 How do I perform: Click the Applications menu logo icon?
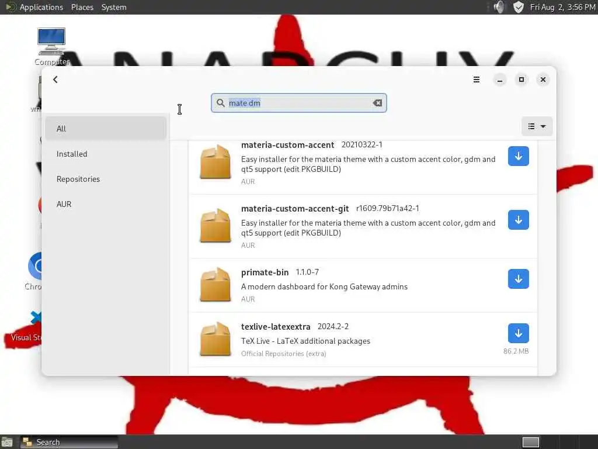click(10, 7)
